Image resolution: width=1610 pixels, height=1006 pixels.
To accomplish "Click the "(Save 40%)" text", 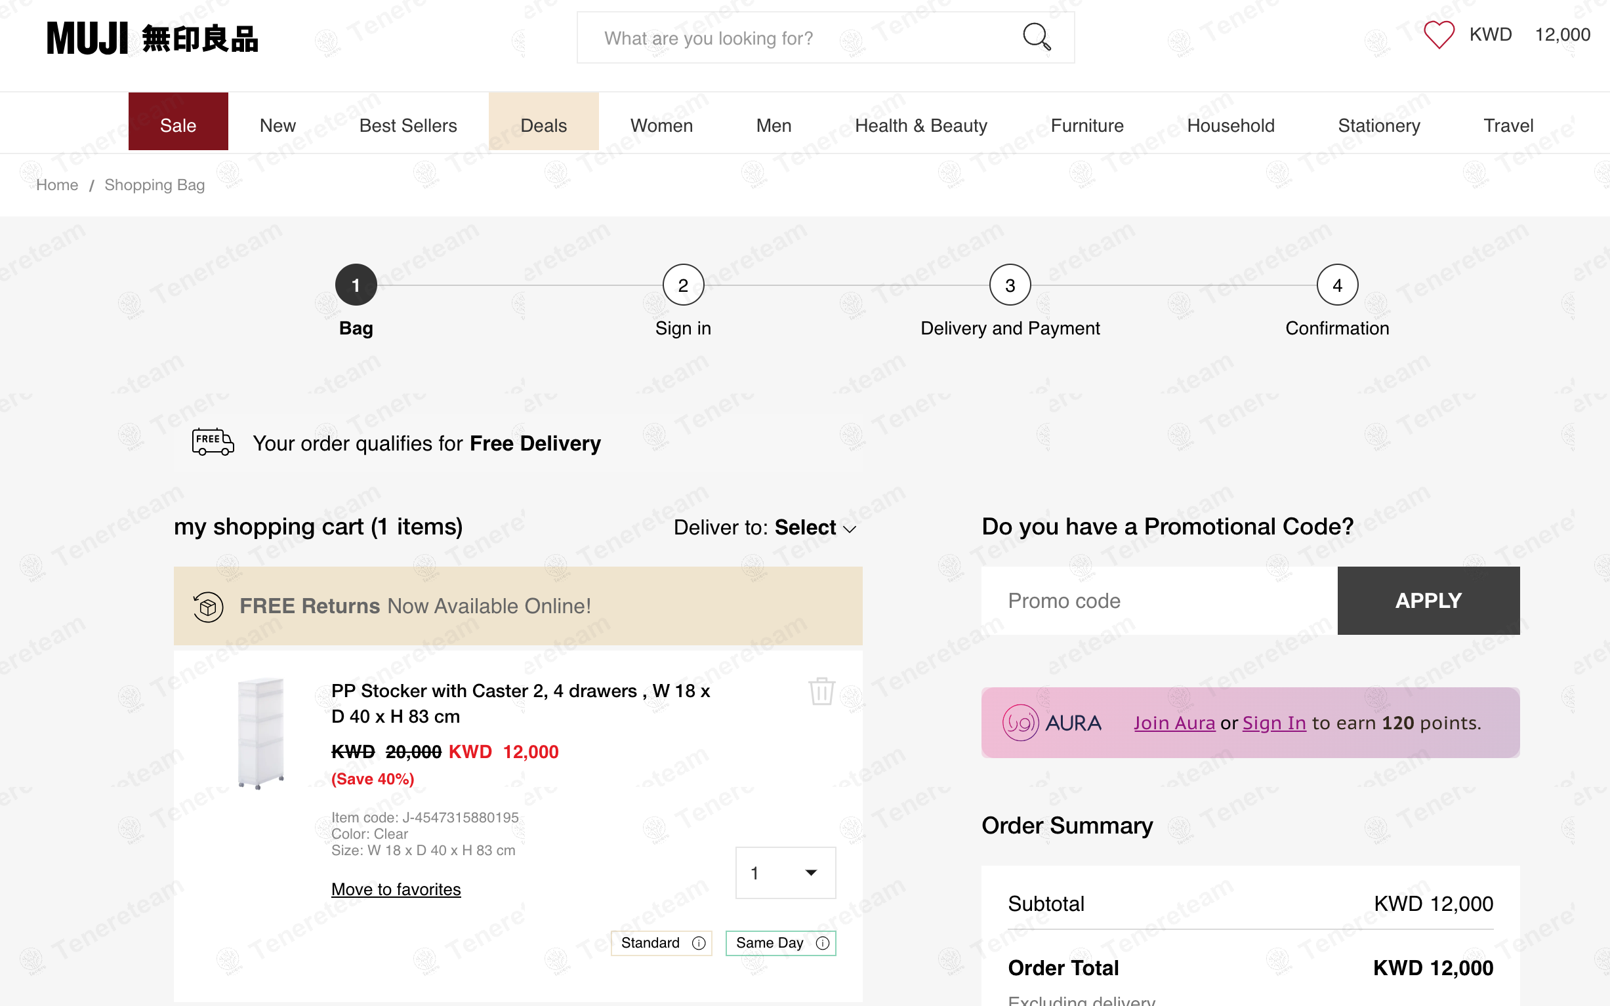I will coord(373,779).
